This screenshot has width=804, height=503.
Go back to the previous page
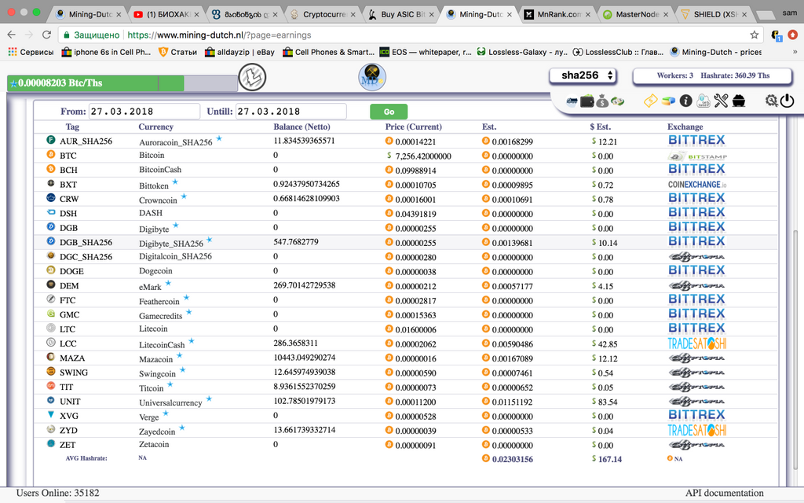coord(11,35)
